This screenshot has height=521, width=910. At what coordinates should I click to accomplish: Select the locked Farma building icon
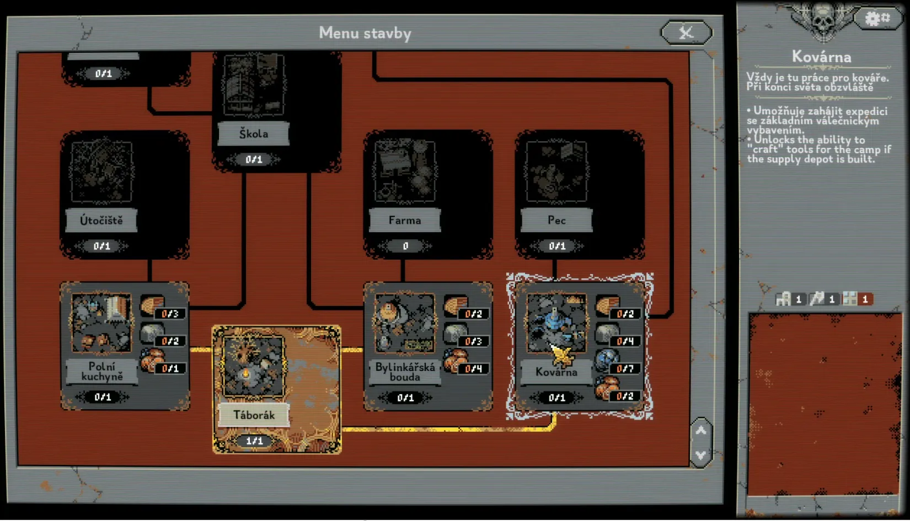(x=404, y=171)
